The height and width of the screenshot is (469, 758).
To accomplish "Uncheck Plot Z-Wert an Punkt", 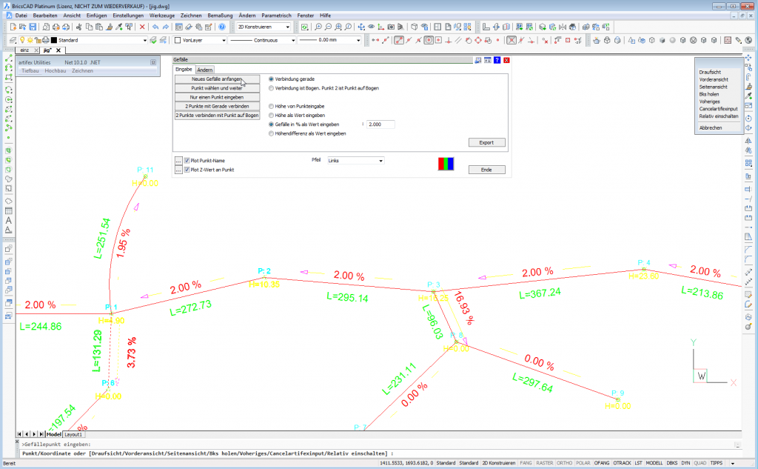I will (x=187, y=168).
